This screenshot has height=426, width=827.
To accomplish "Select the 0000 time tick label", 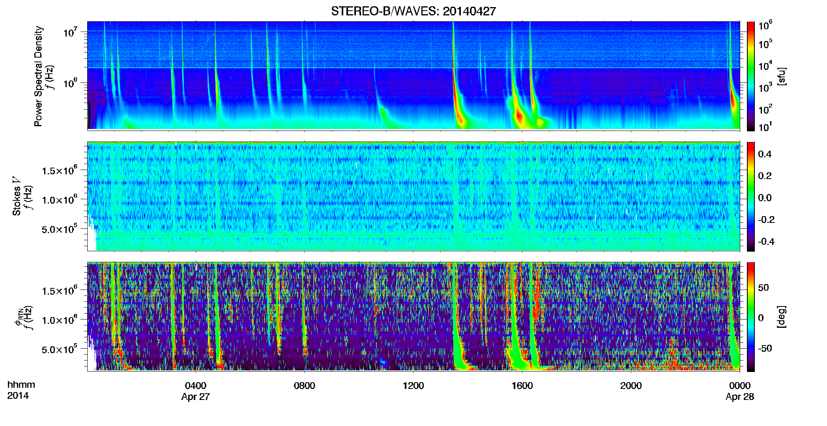I will (740, 385).
